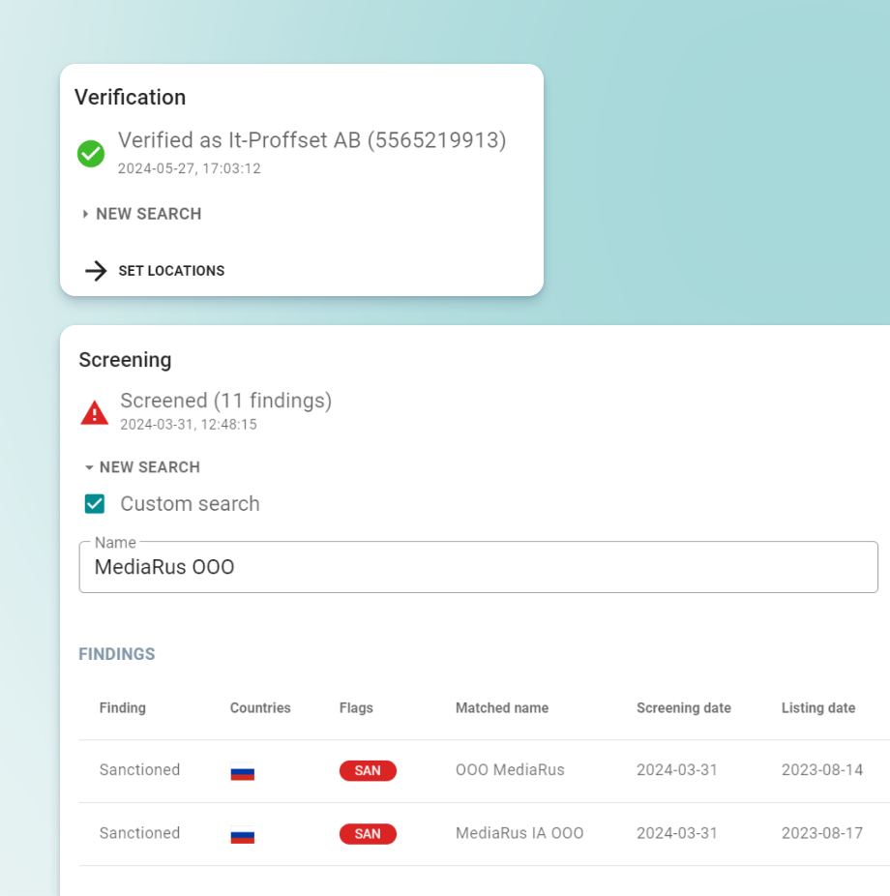Open SET LOCATIONS
The image size is (890, 896).
(155, 271)
